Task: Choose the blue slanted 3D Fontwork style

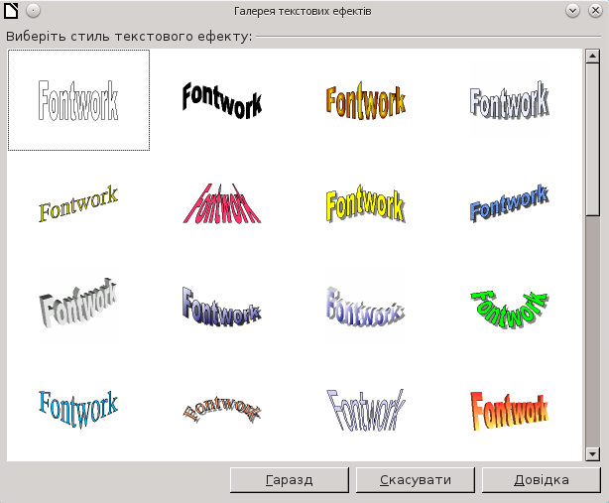Action: [x=510, y=203]
